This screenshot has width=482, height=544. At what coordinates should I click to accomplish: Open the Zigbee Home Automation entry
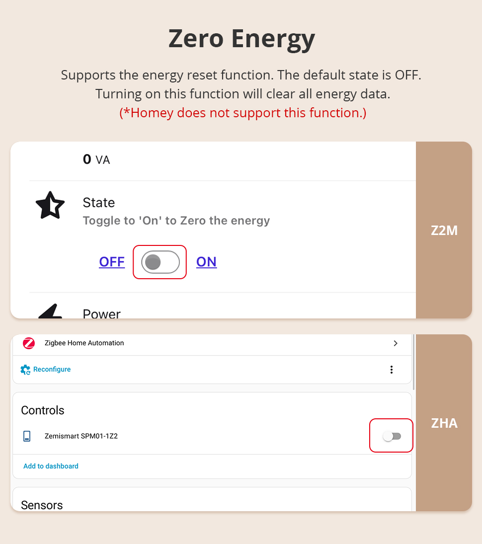pyautogui.click(x=84, y=343)
